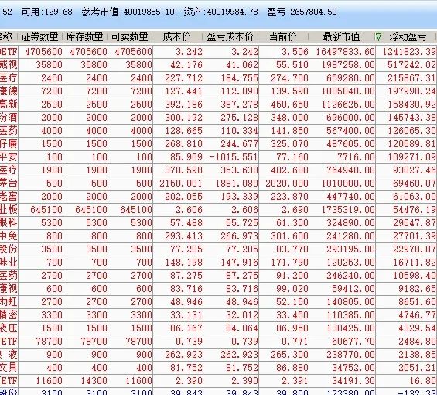Select the 资产 40019984.78 summary text
437x395 pixels.
tap(220, 12)
